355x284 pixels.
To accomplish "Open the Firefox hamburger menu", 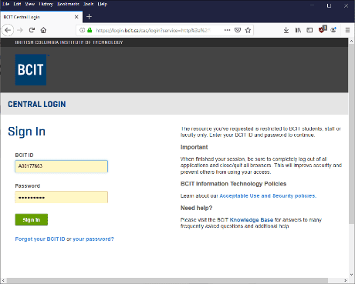I will [x=347, y=30].
